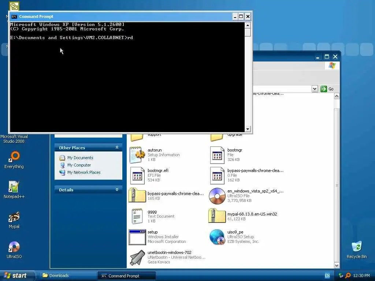Viewport: 375px width, 281px height.
Task: Click the Explorer scroll up arrow
Action: 337,96
